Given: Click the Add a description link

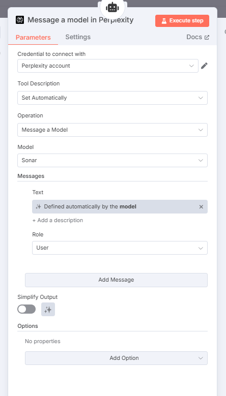Looking at the screenshot, I should (x=58, y=220).
